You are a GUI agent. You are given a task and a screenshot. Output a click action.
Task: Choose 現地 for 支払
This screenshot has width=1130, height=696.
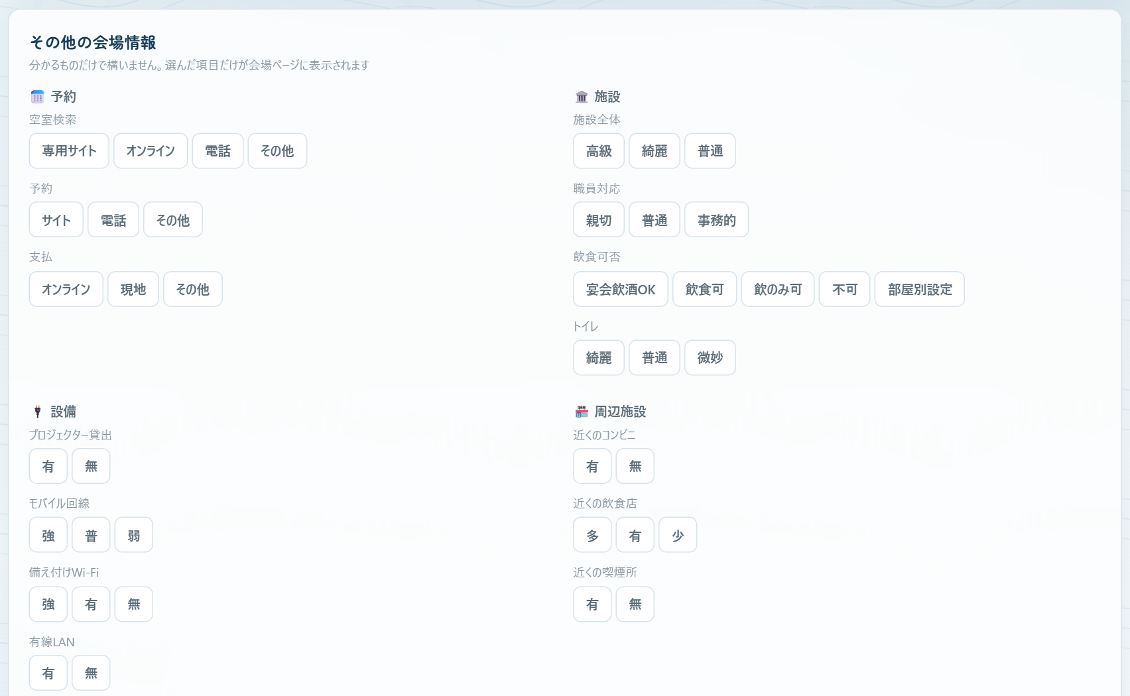tap(133, 289)
